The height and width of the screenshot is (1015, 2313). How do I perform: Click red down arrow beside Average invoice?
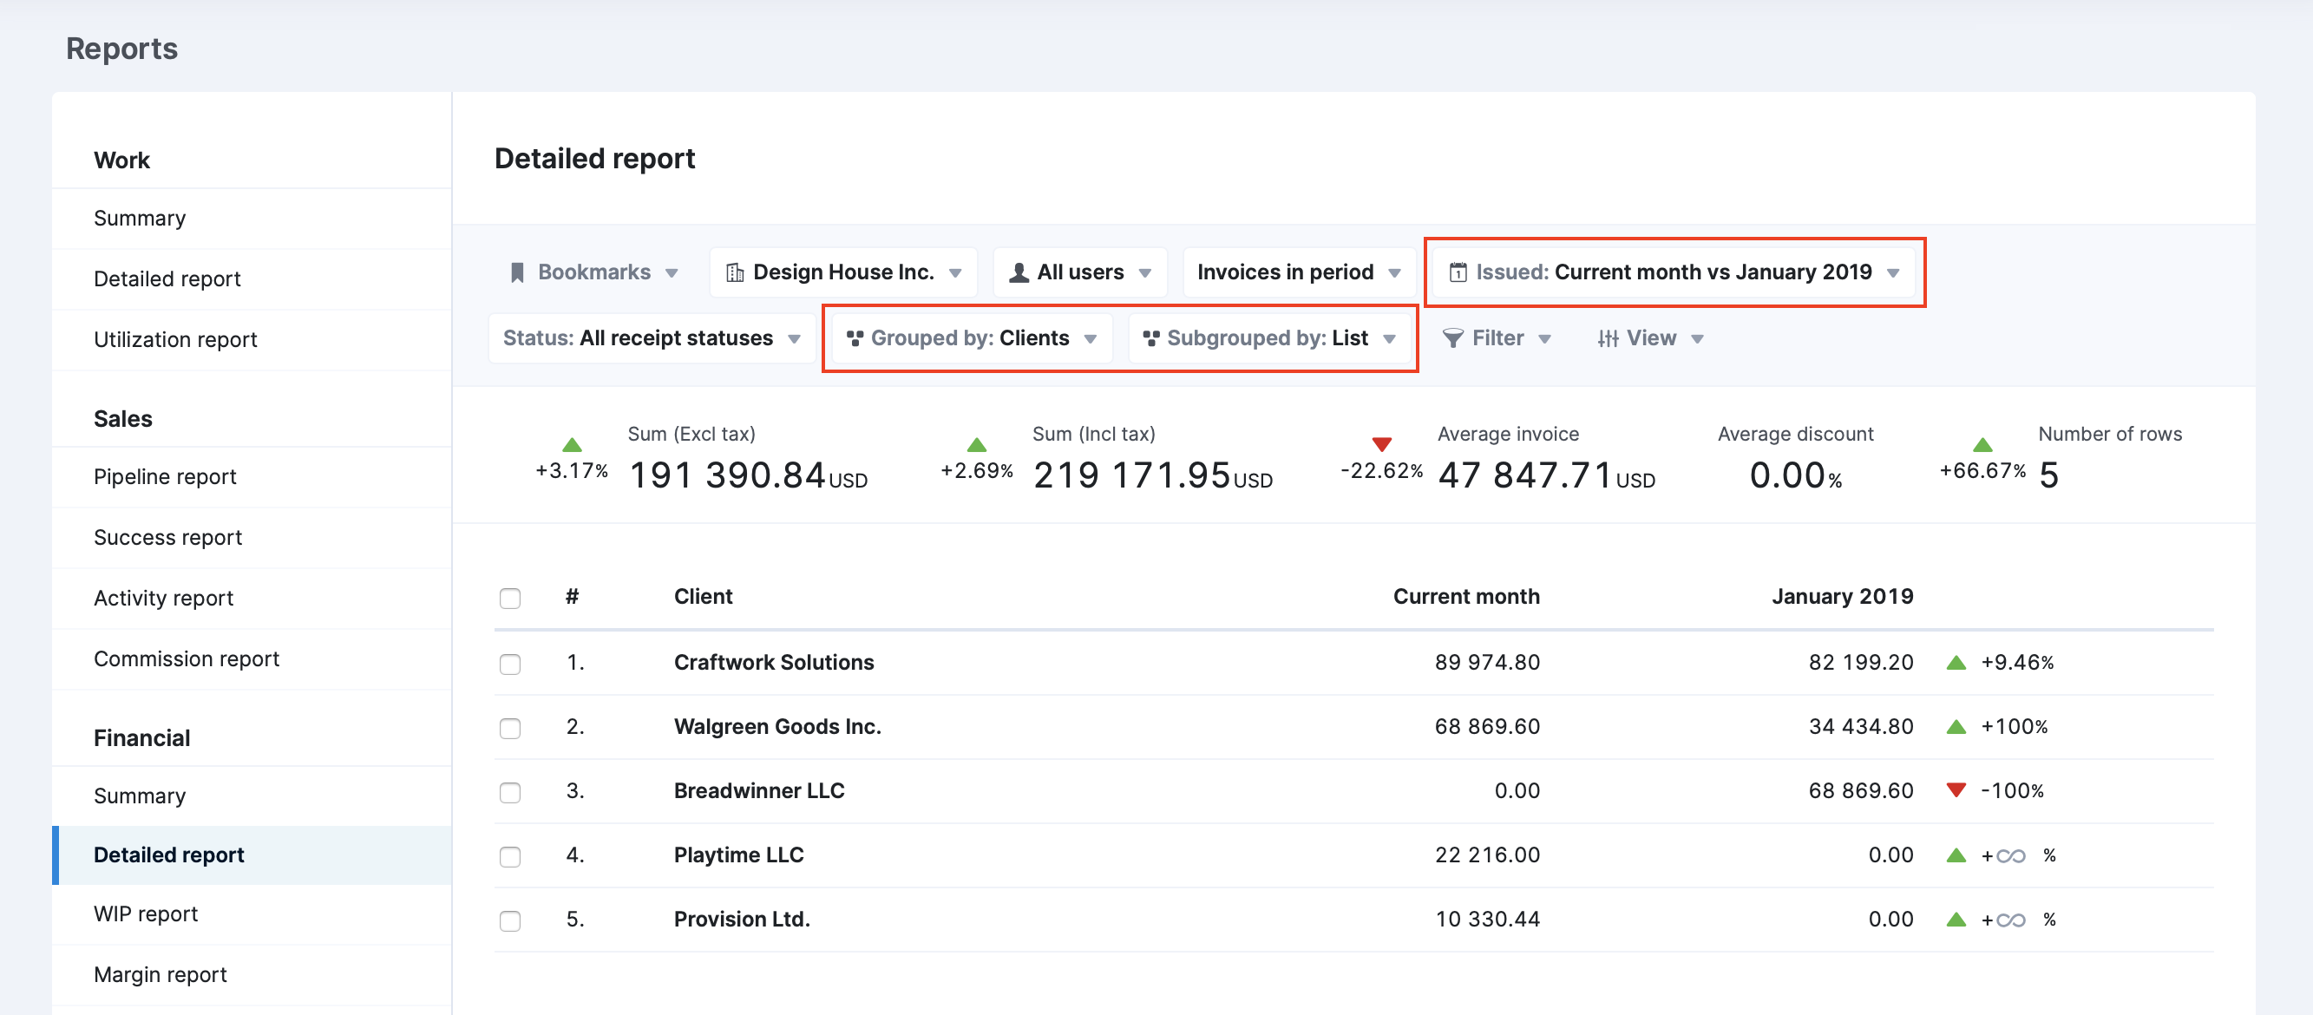1382,444
